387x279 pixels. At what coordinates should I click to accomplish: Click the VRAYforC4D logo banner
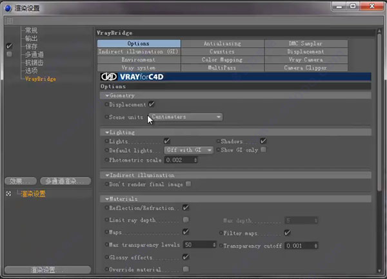(235, 77)
